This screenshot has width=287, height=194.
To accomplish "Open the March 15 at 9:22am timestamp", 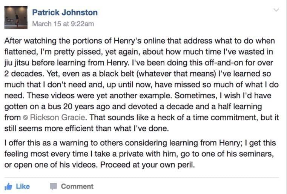I will [63, 24].
